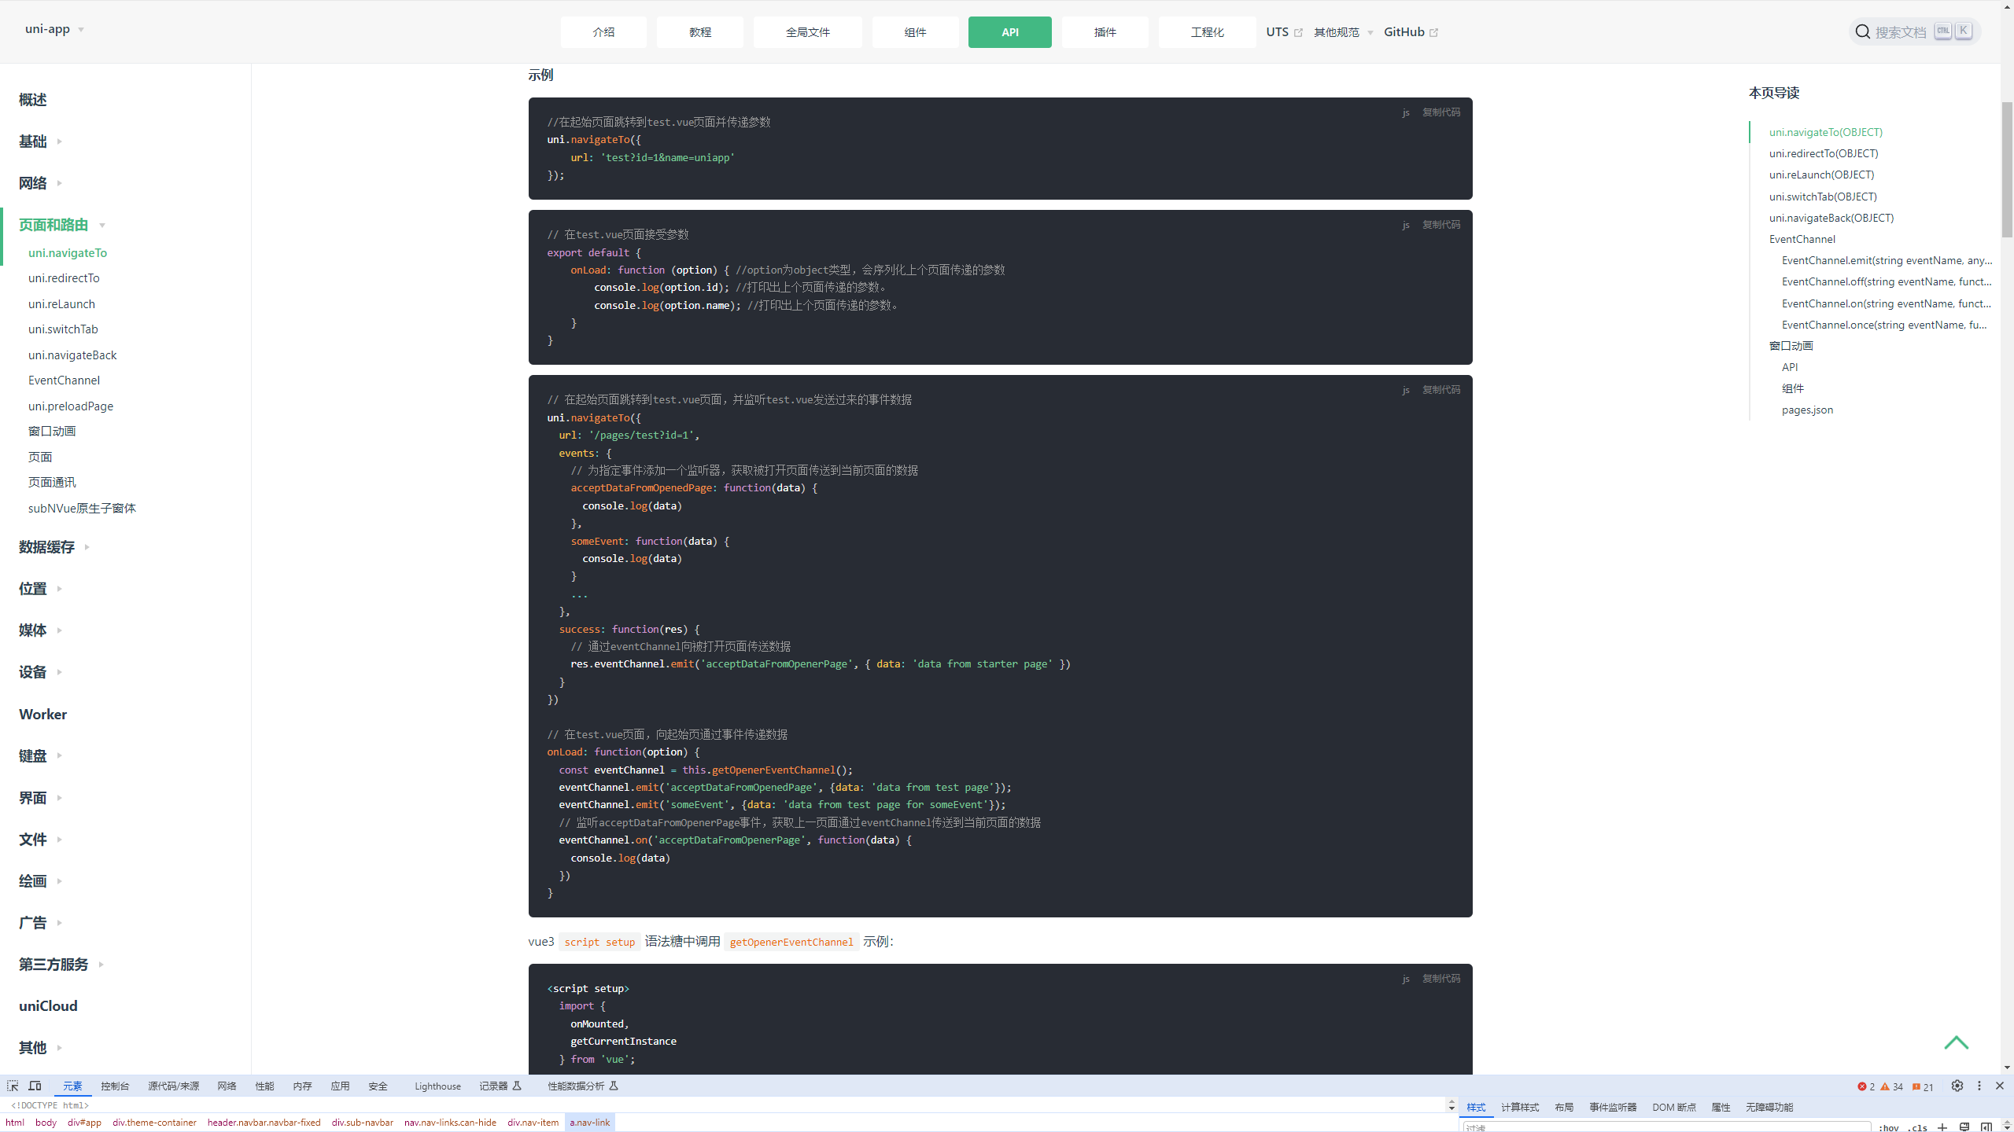Image resolution: width=2014 pixels, height=1132 pixels.
Task: Switch to the 控制台 DevTools tab
Action: (x=115, y=1086)
